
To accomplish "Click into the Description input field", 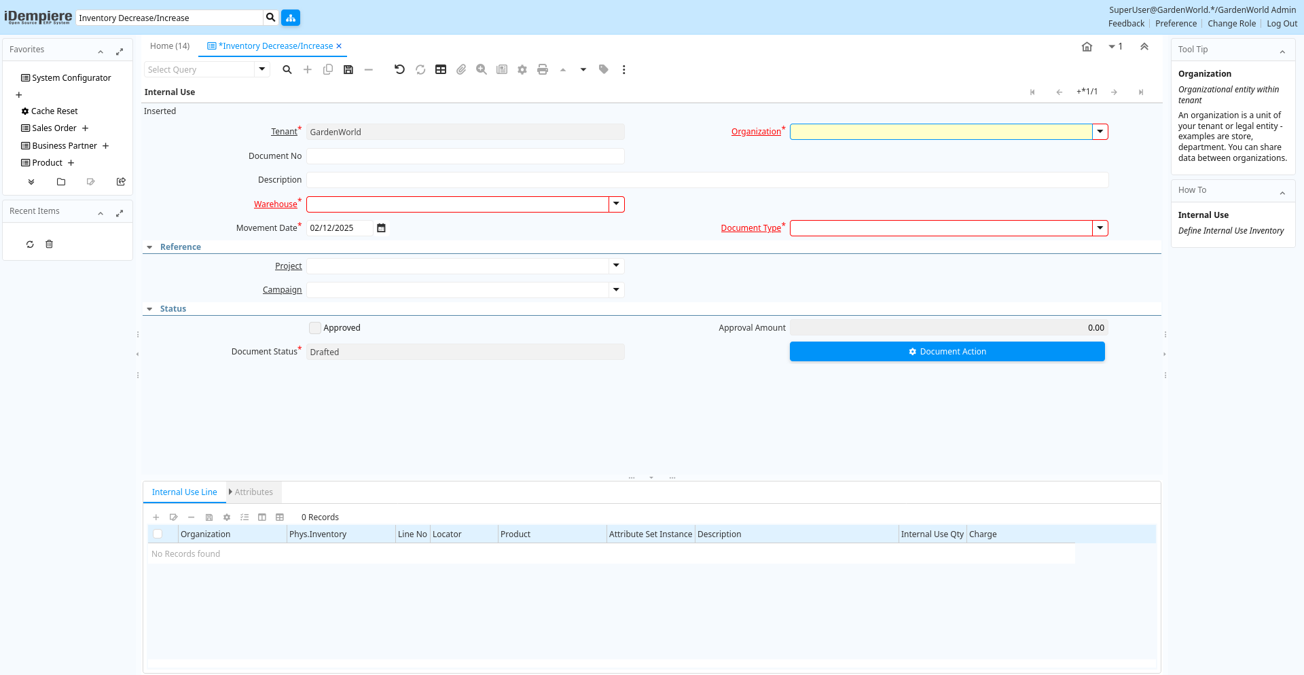I will [706, 180].
